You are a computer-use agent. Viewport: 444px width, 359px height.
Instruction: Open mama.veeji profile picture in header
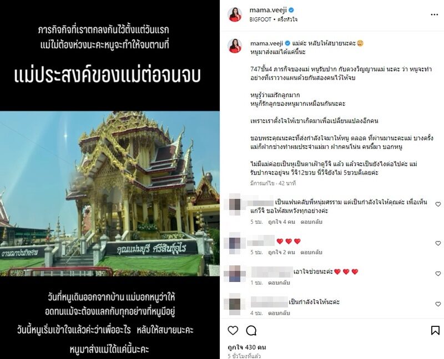[x=235, y=15]
